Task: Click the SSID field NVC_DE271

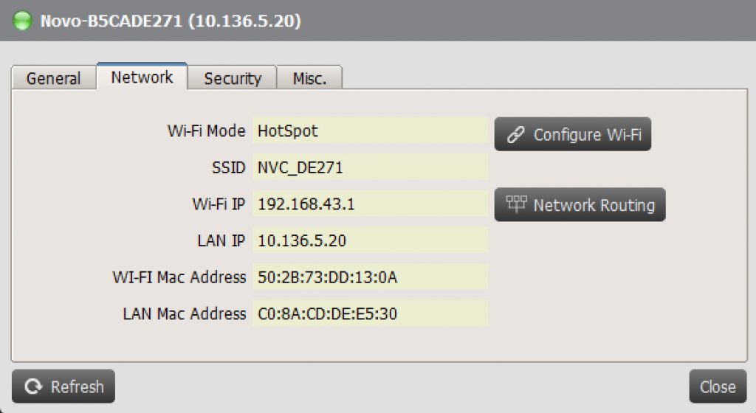Action: pos(371,167)
